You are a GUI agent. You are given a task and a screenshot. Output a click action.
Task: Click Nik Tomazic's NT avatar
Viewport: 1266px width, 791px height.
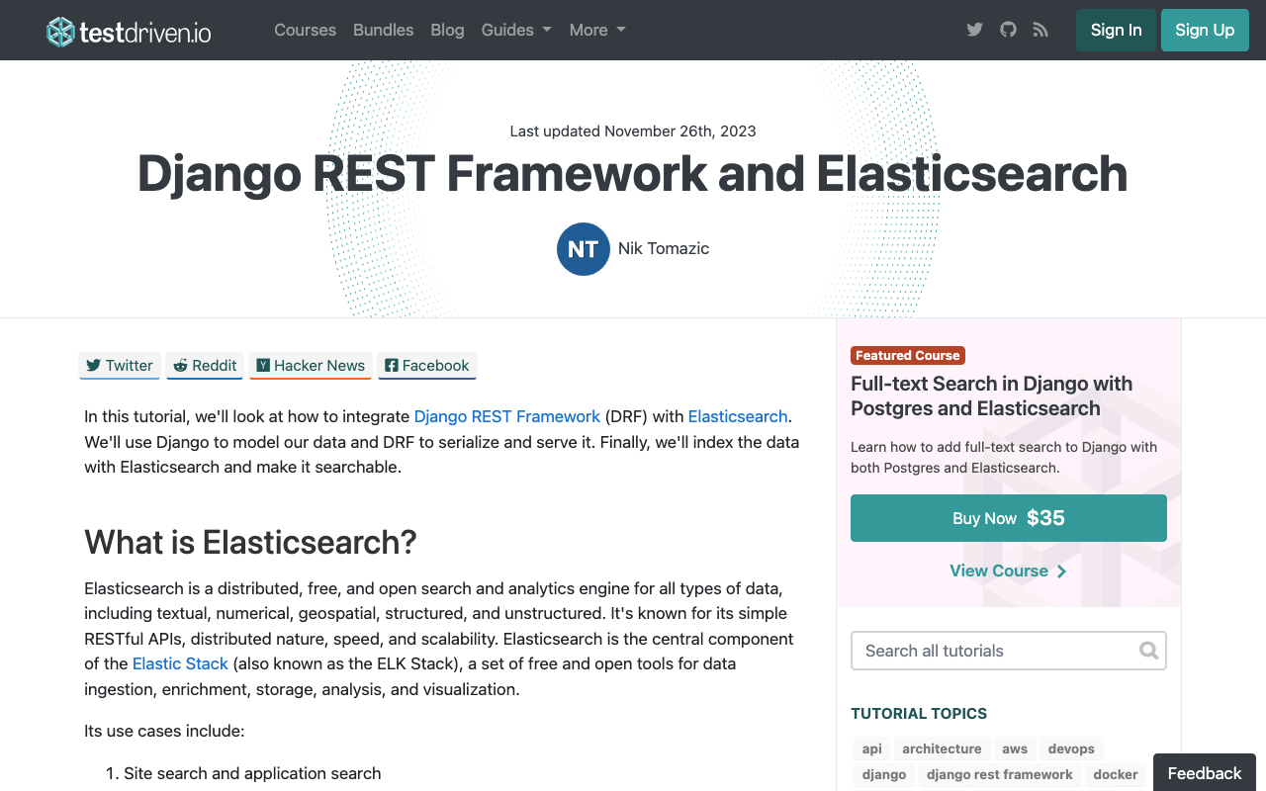(x=584, y=249)
